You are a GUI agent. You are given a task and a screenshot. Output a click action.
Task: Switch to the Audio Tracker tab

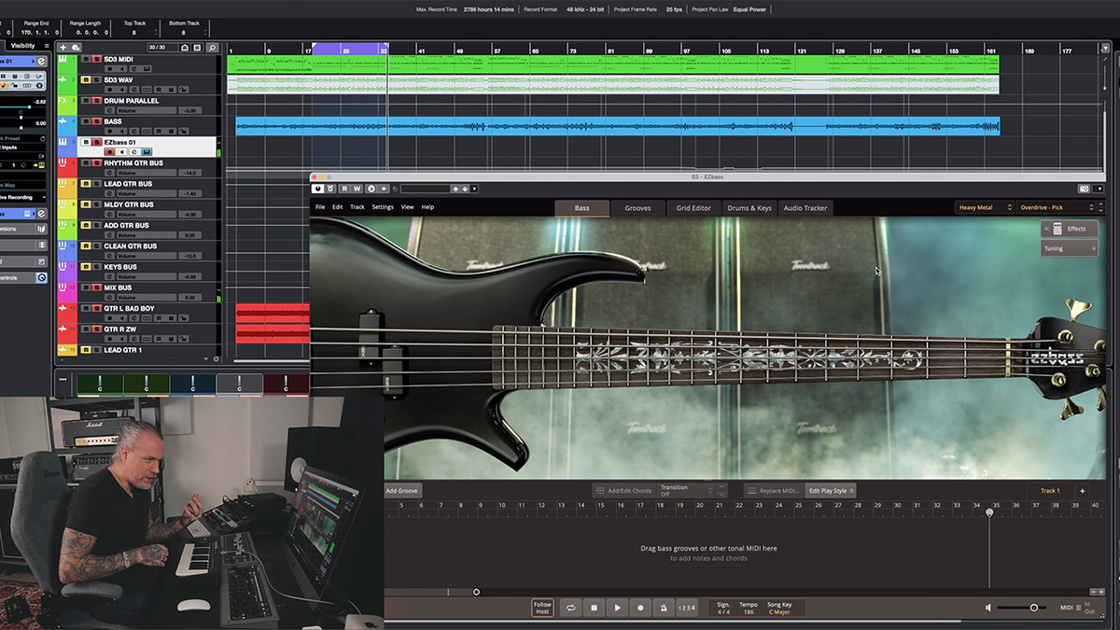(x=805, y=208)
